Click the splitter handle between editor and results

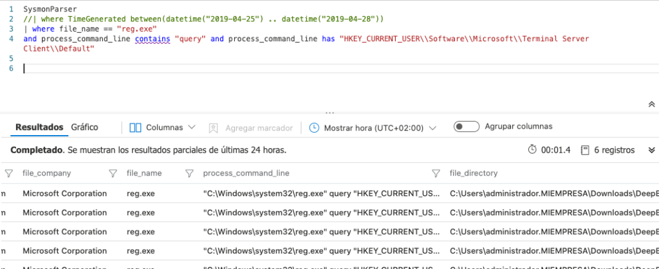pos(329,112)
